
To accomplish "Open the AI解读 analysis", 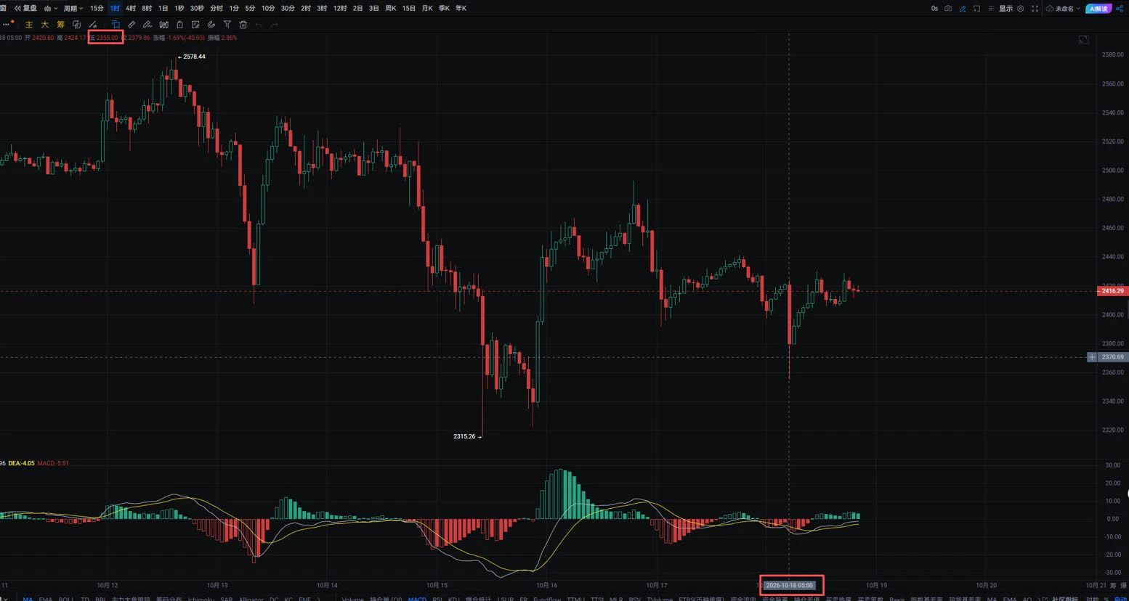I will tap(1098, 9).
